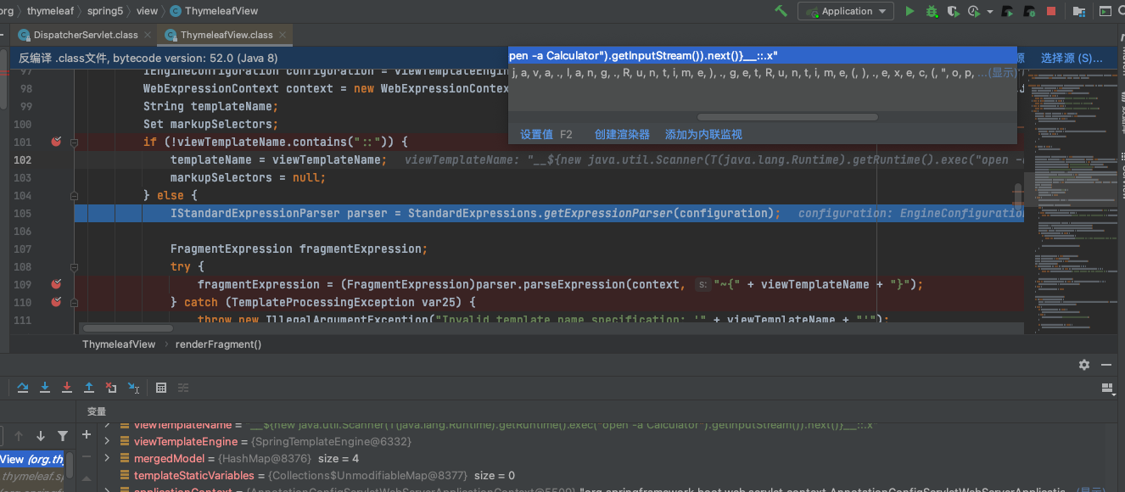Collapse the catch block fold at line 110
Image resolution: width=1125 pixels, height=492 pixels.
pyautogui.click(x=74, y=302)
